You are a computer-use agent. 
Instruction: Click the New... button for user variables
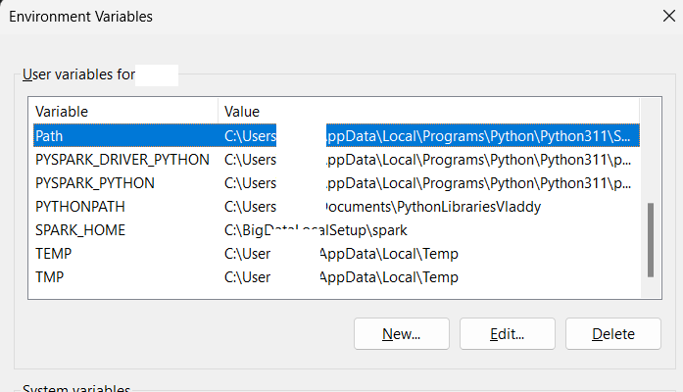click(x=402, y=333)
